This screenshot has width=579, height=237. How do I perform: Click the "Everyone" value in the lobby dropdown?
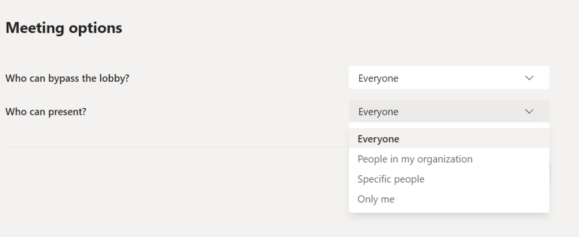(x=378, y=78)
